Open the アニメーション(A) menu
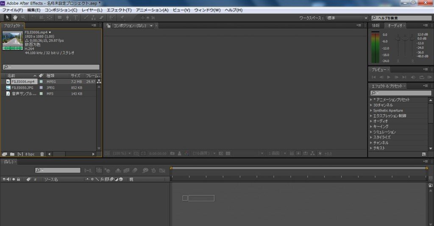434x226 pixels. coord(152,10)
